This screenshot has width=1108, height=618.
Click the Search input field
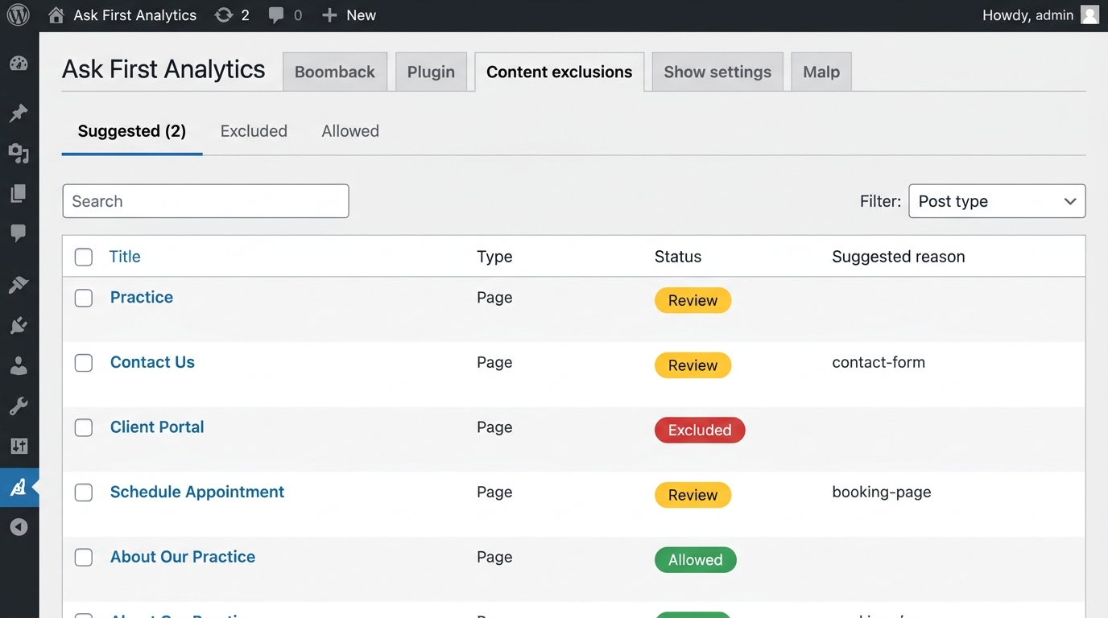(x=205, y=201)
